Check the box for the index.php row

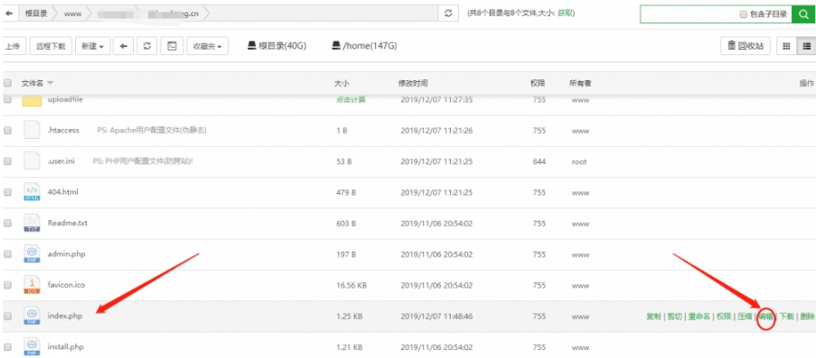[x=8, y=316]
